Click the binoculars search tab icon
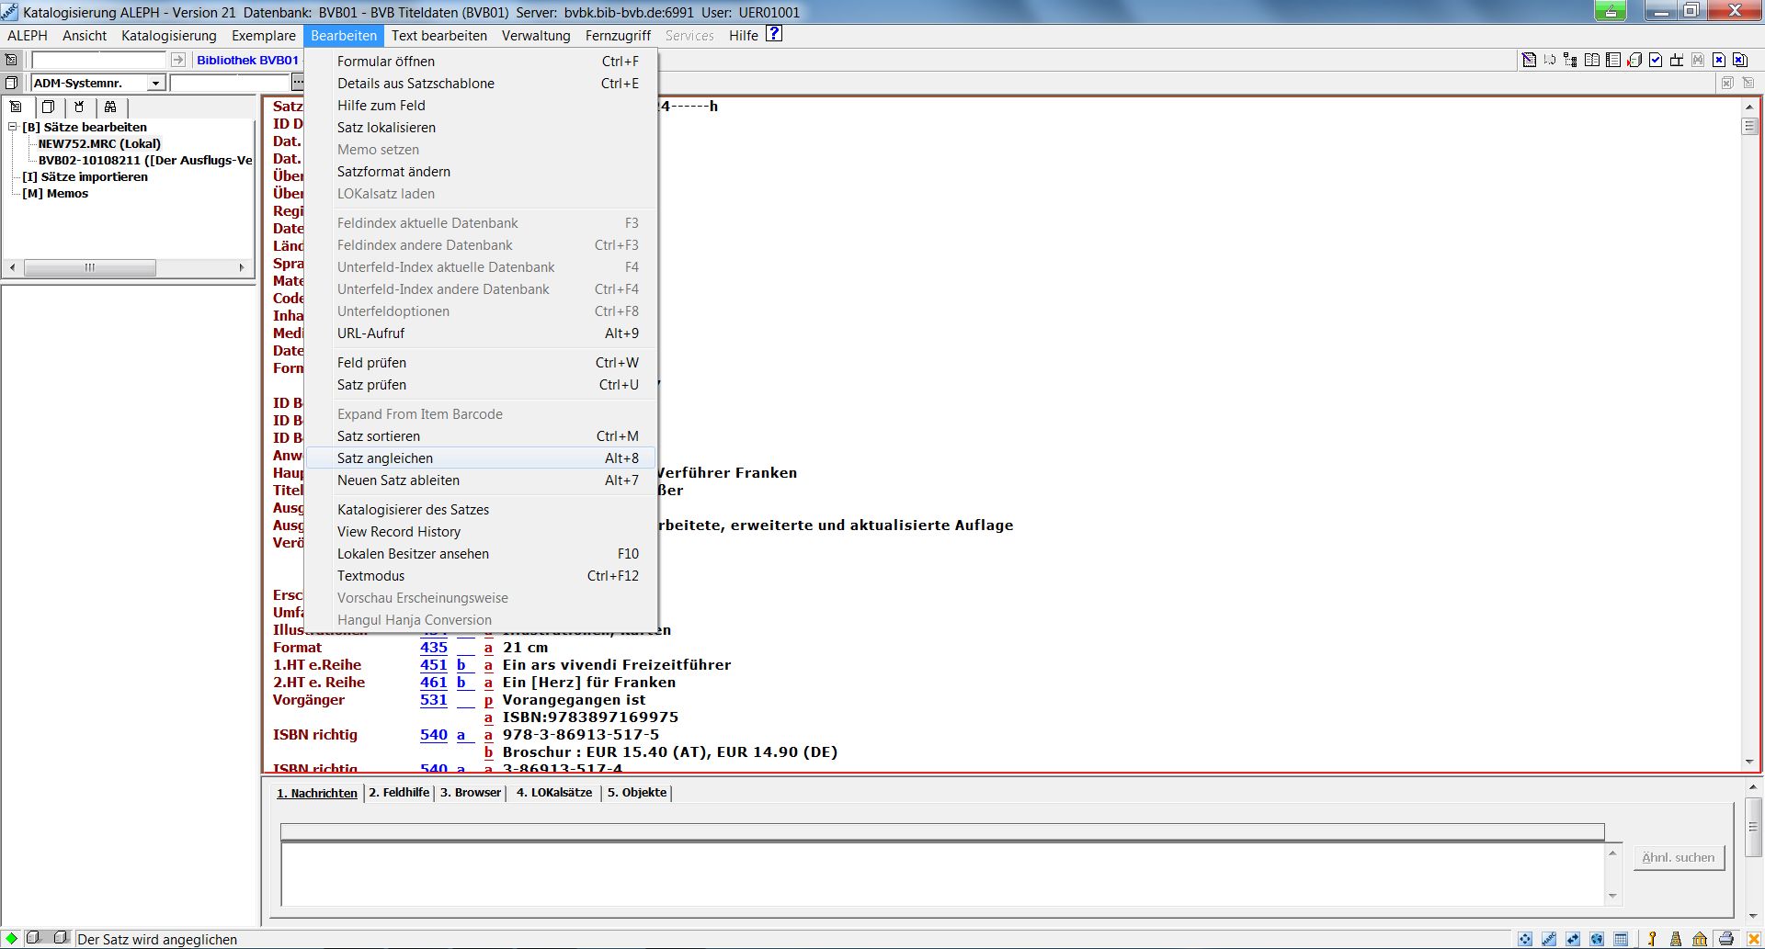The image size is (1765, 949). [x=110, y=107]
